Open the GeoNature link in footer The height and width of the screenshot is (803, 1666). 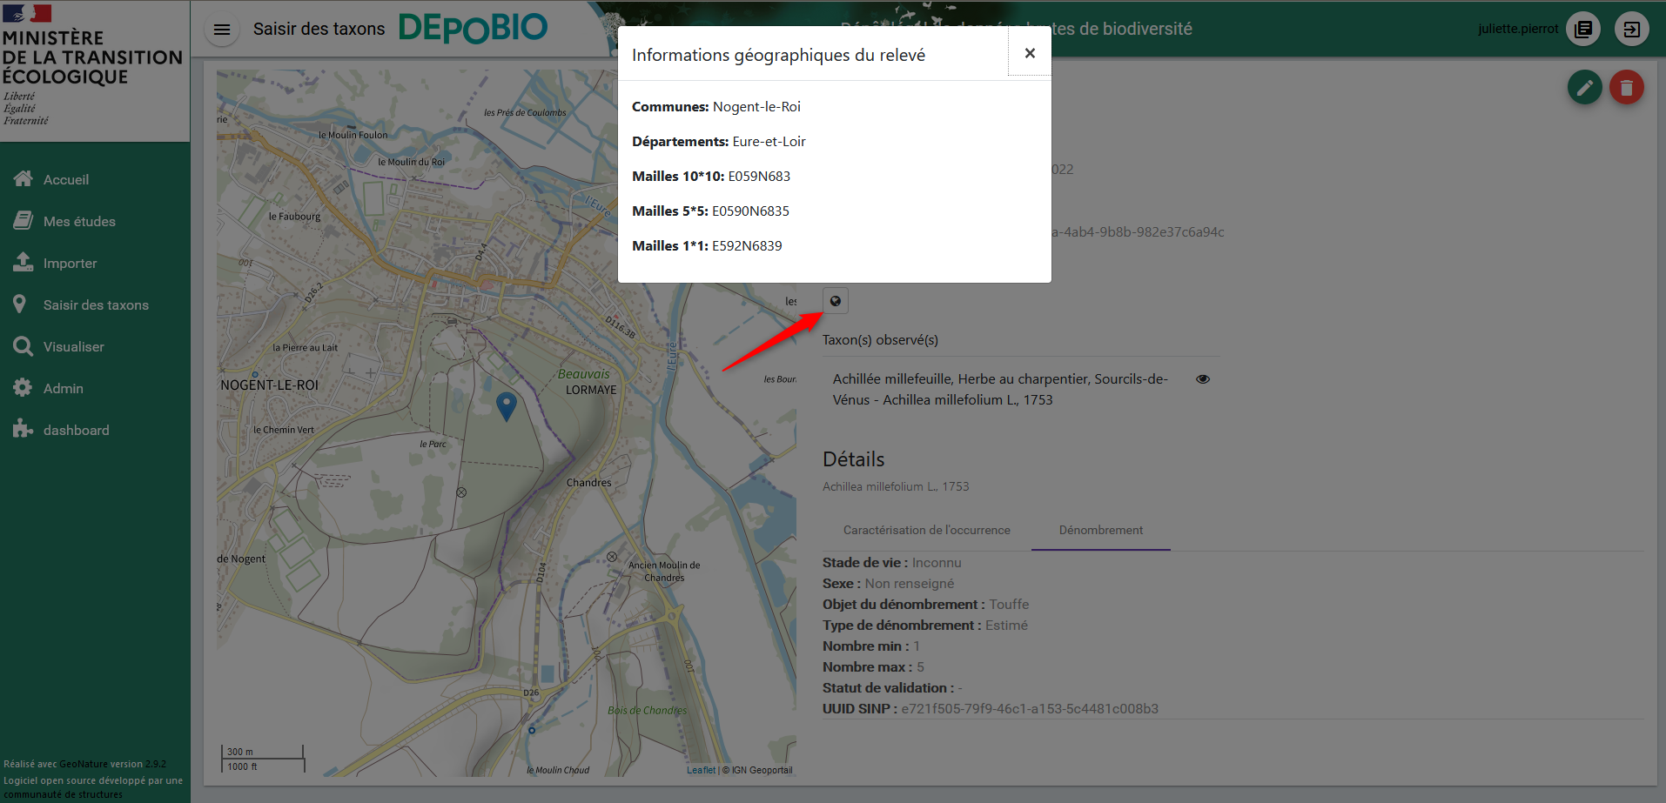click(84, 764)
